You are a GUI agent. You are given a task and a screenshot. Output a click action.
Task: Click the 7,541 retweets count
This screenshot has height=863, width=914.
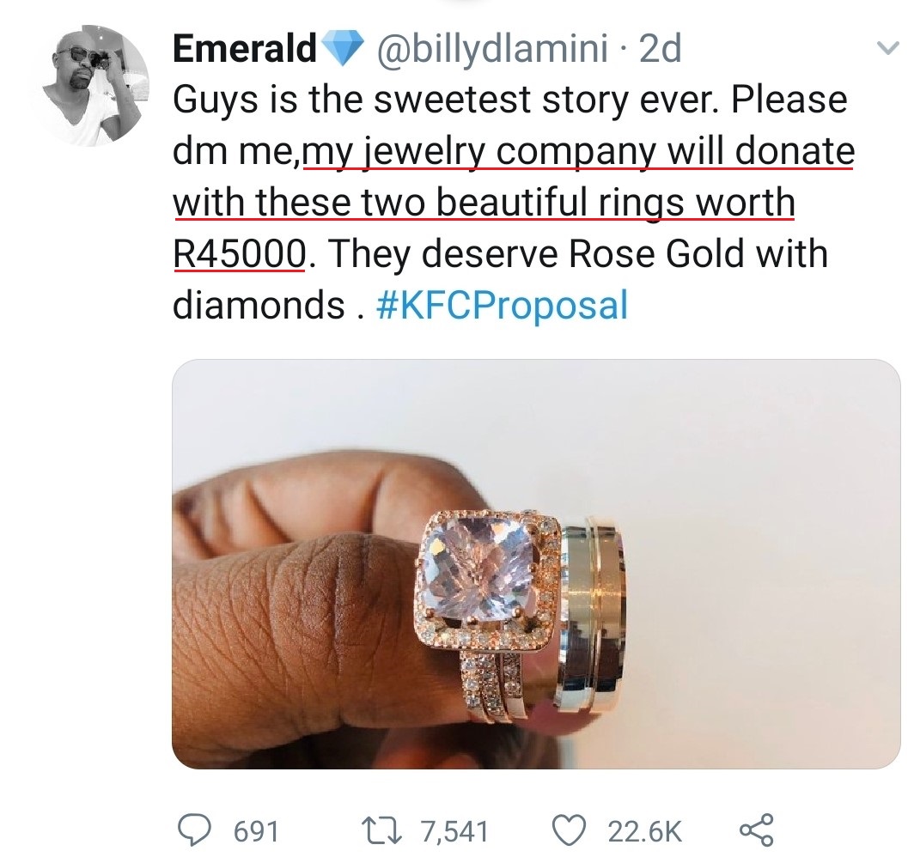coord(454,831)
